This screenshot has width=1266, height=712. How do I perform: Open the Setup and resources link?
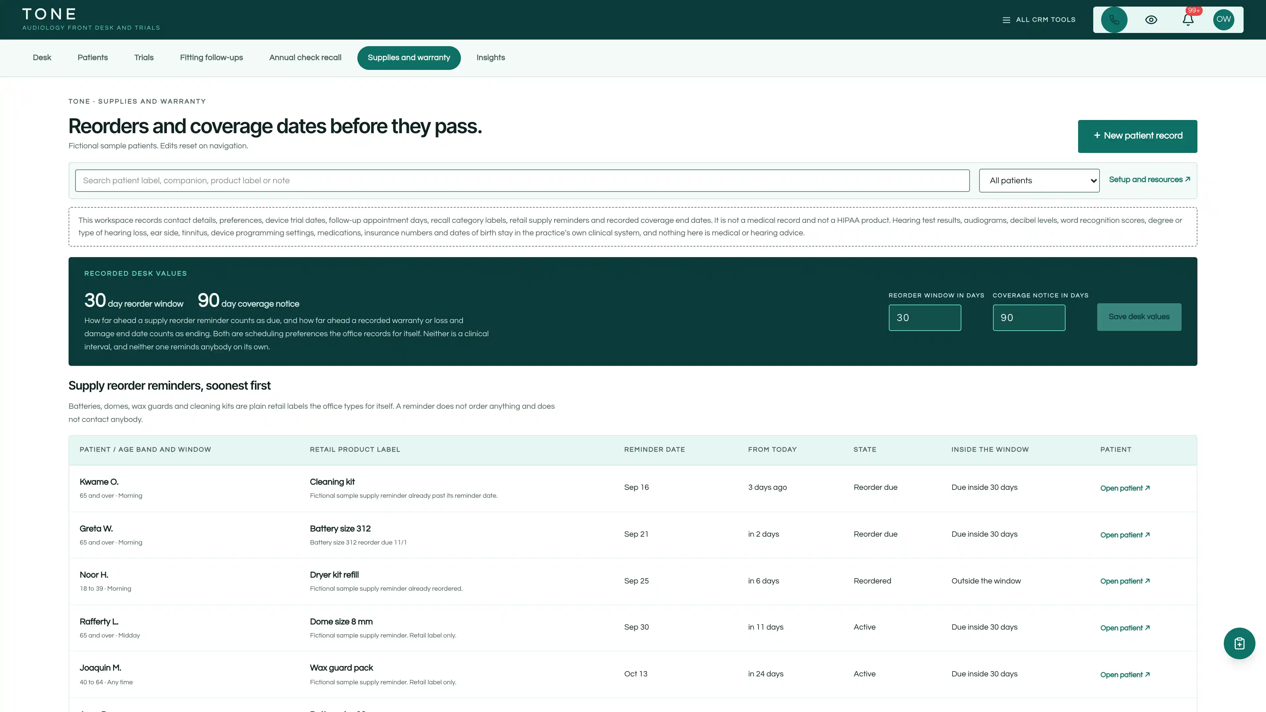pos(1149,179)
